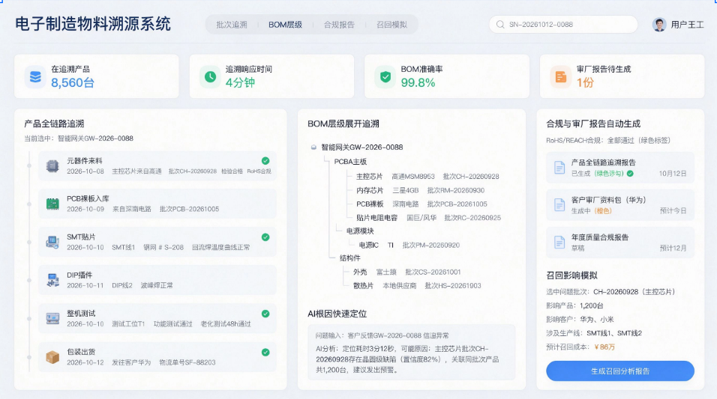Click the green PCB icon for PCB裸板入库

52,204
